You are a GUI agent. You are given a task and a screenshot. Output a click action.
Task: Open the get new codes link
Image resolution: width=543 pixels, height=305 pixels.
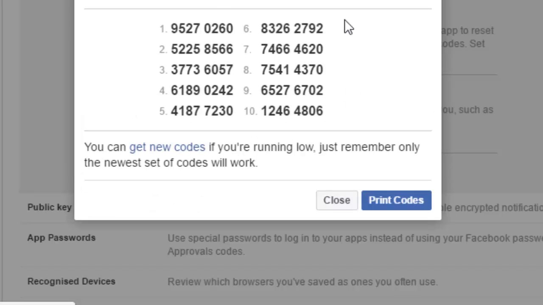point(167,147)
